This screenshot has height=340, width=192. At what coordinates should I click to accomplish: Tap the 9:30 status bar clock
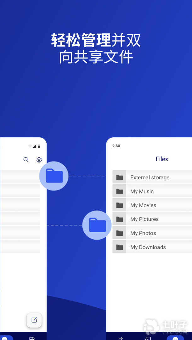[x=116, y=146]
